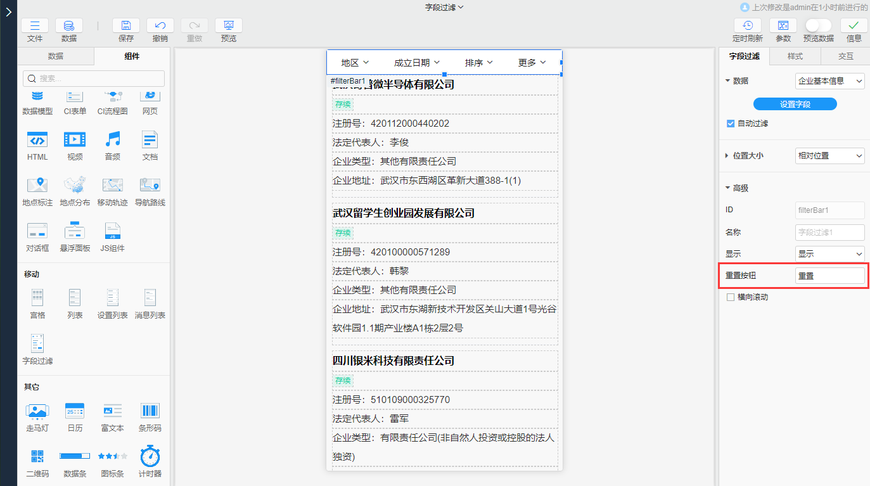
Task: Open the 企业基本信息 data dropdown
Action: click(x=829, y=81)
